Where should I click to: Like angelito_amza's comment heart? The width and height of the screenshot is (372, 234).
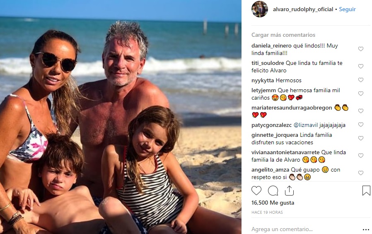(x=361, y=173)
